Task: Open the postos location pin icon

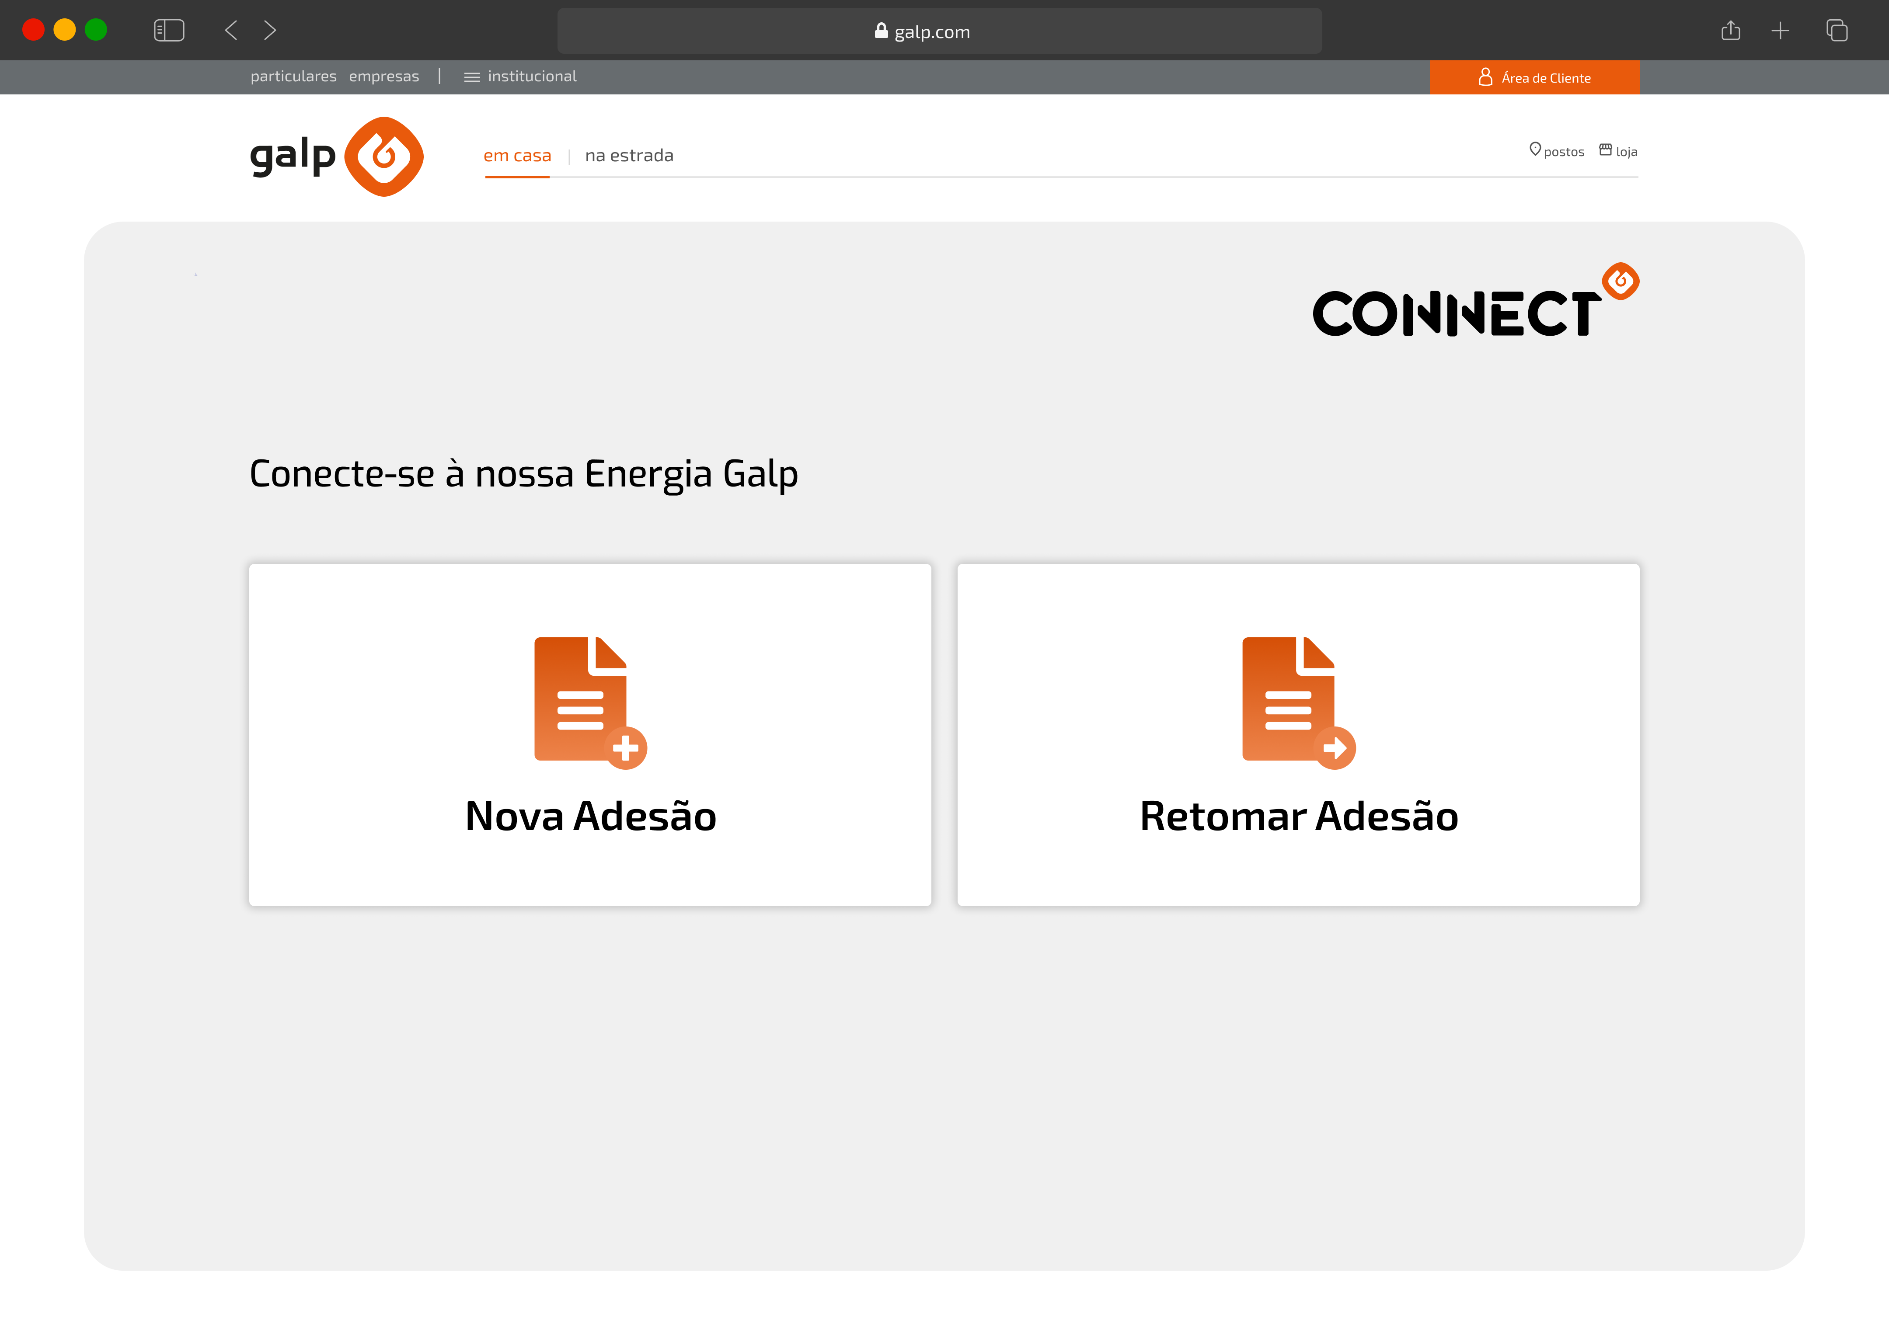Action: [x=1534, y=150]
